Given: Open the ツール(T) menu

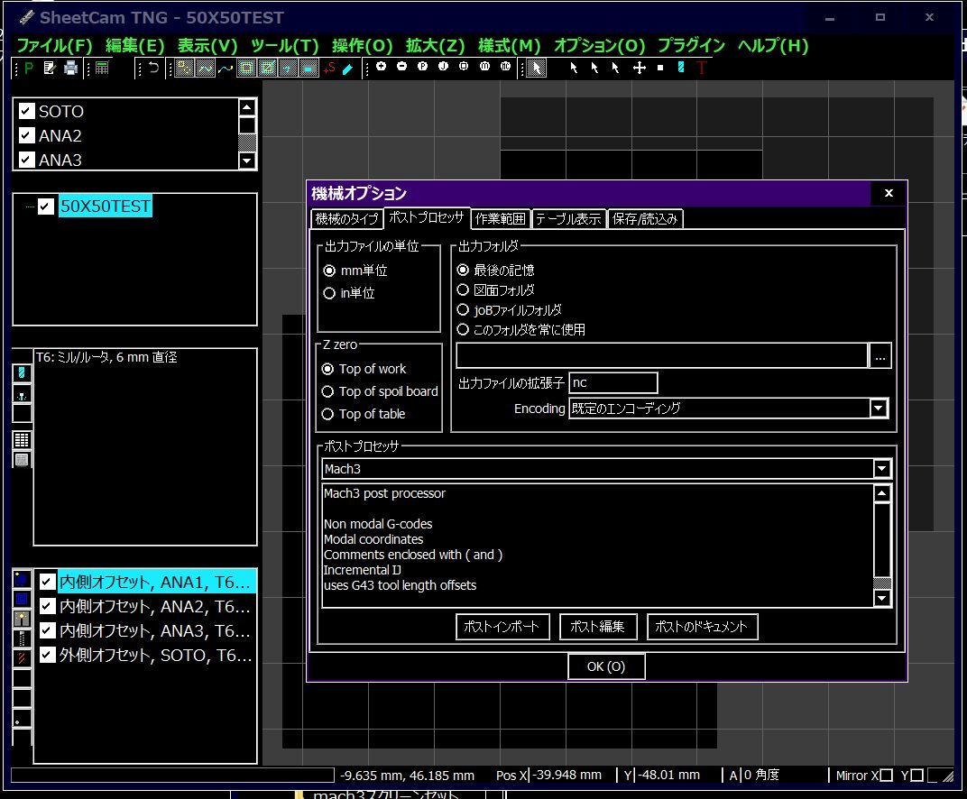Looking at the screenshot, I should pyautogui.click(x=284, y=46).
